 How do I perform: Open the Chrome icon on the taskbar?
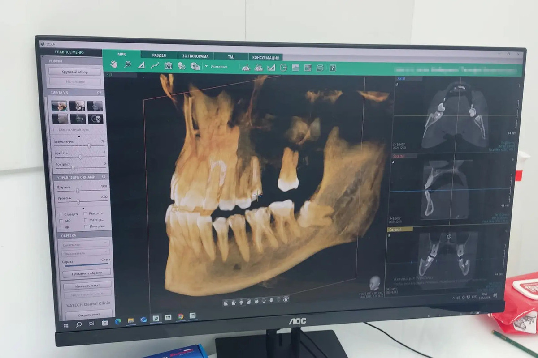180,317
